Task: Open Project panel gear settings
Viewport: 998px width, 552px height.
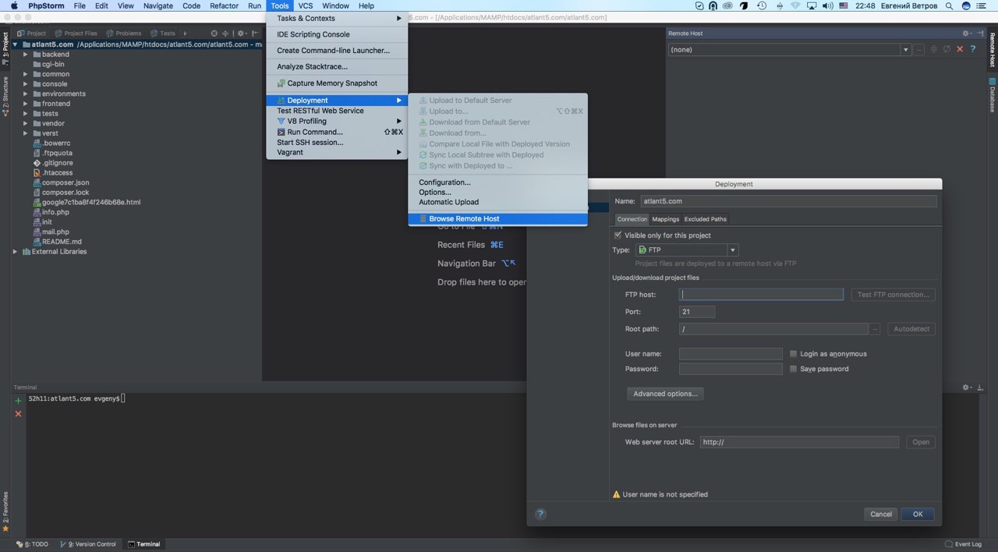Action: (242, 34)
